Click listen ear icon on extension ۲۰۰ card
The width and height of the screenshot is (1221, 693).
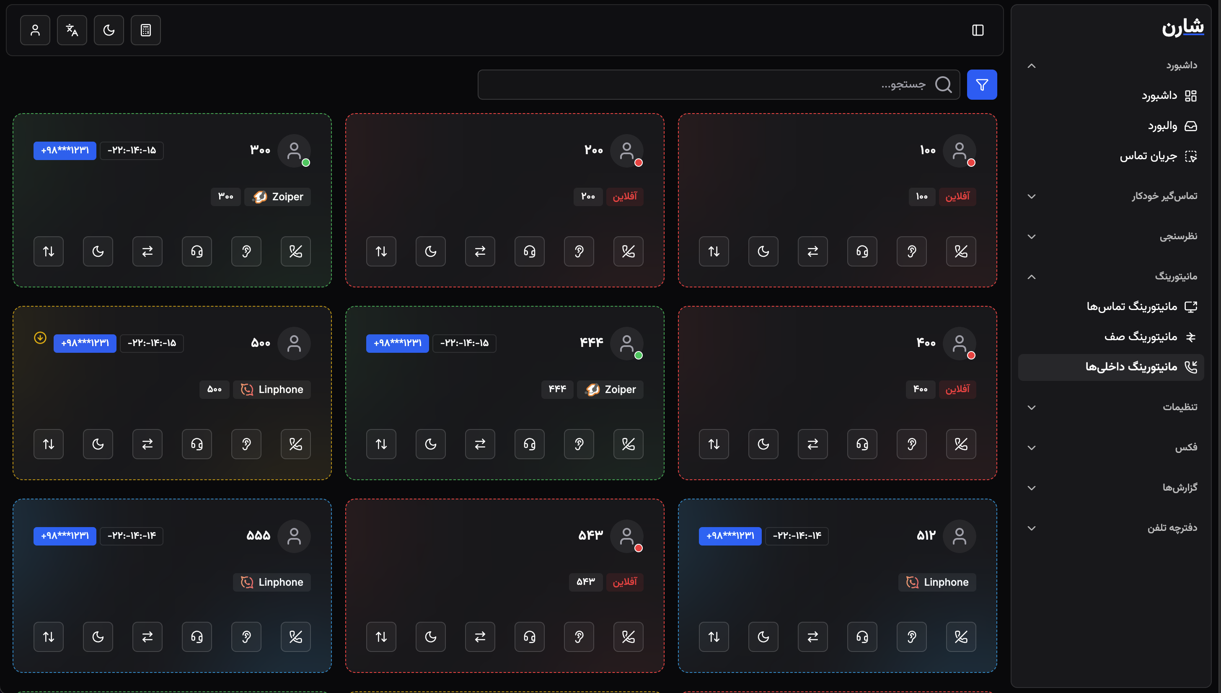579,251
